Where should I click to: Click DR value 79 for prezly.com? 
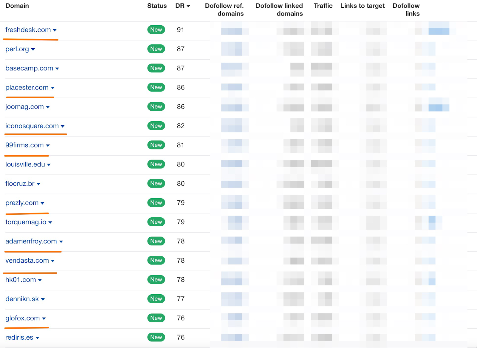click(181, 203)
